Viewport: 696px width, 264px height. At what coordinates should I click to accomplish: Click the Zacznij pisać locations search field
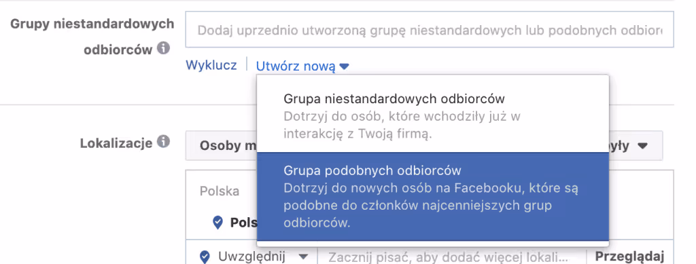[x=452, y=257]
